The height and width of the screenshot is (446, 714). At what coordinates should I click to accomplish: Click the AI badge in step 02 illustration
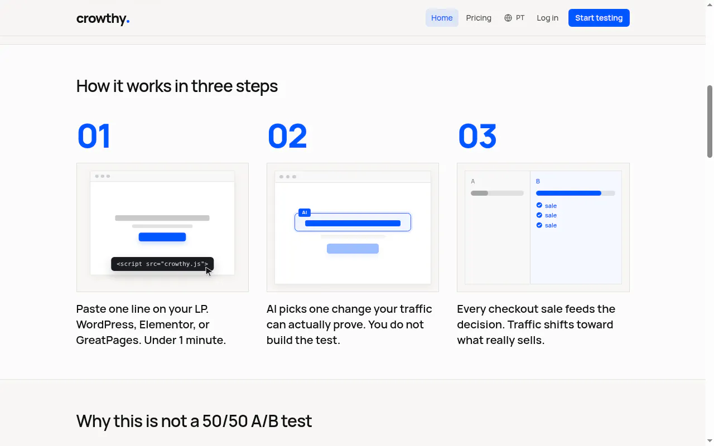(305, 212)
